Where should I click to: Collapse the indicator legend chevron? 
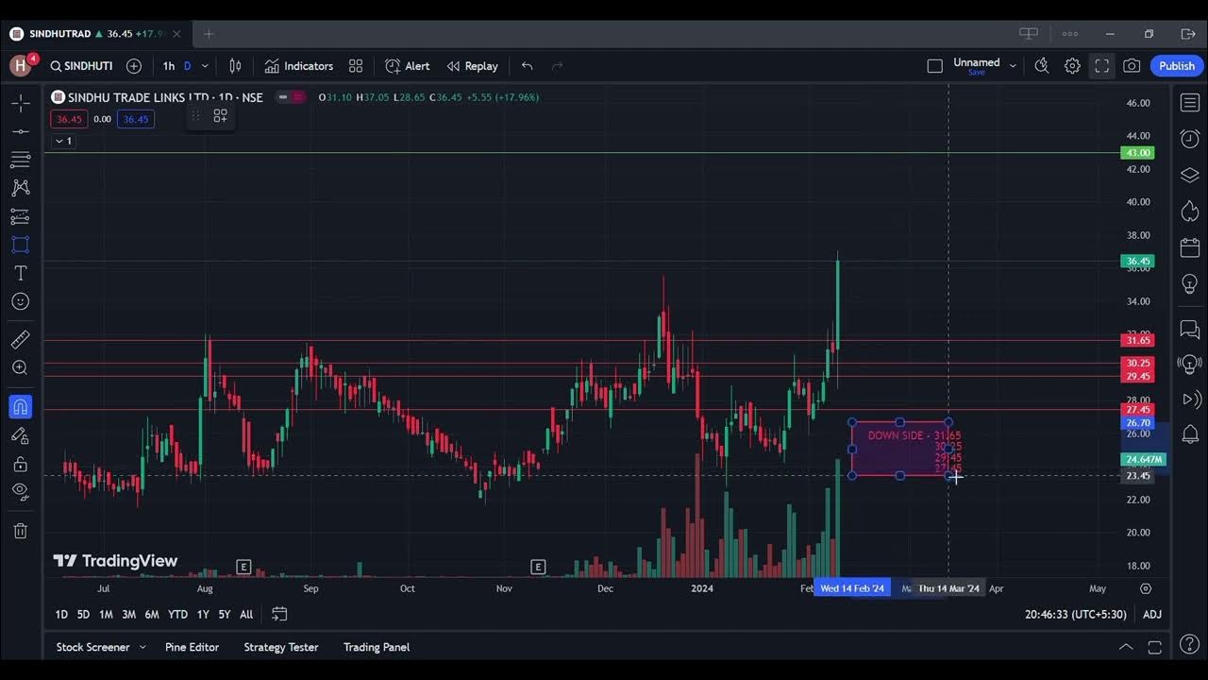[x=63, y=141]
